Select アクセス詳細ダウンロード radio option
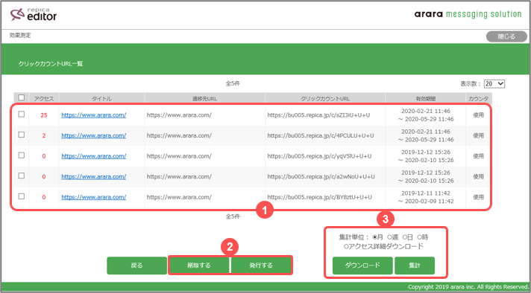The width and height of the screenshot is (531, 293). coord(346,246)
